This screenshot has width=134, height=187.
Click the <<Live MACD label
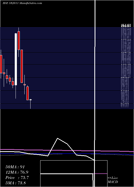(x=113, y=180)
